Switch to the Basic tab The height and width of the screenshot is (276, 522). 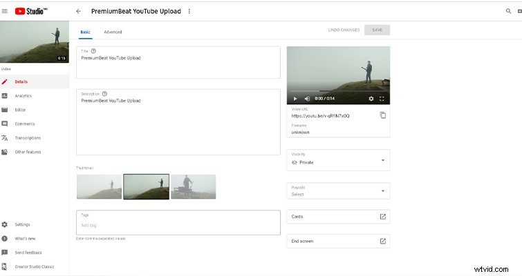click(86, 32)
